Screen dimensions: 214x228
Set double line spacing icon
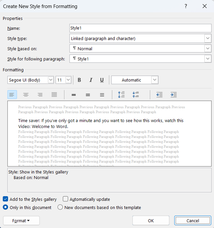[x=102, y=95]
